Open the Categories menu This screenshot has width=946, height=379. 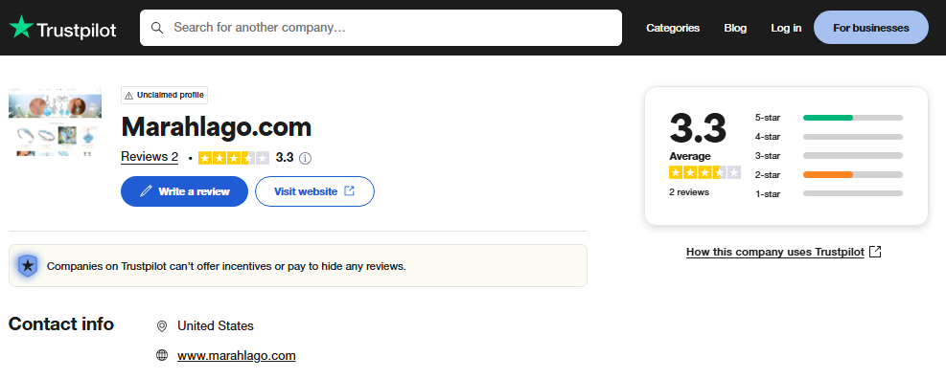[x=673, y=28]
